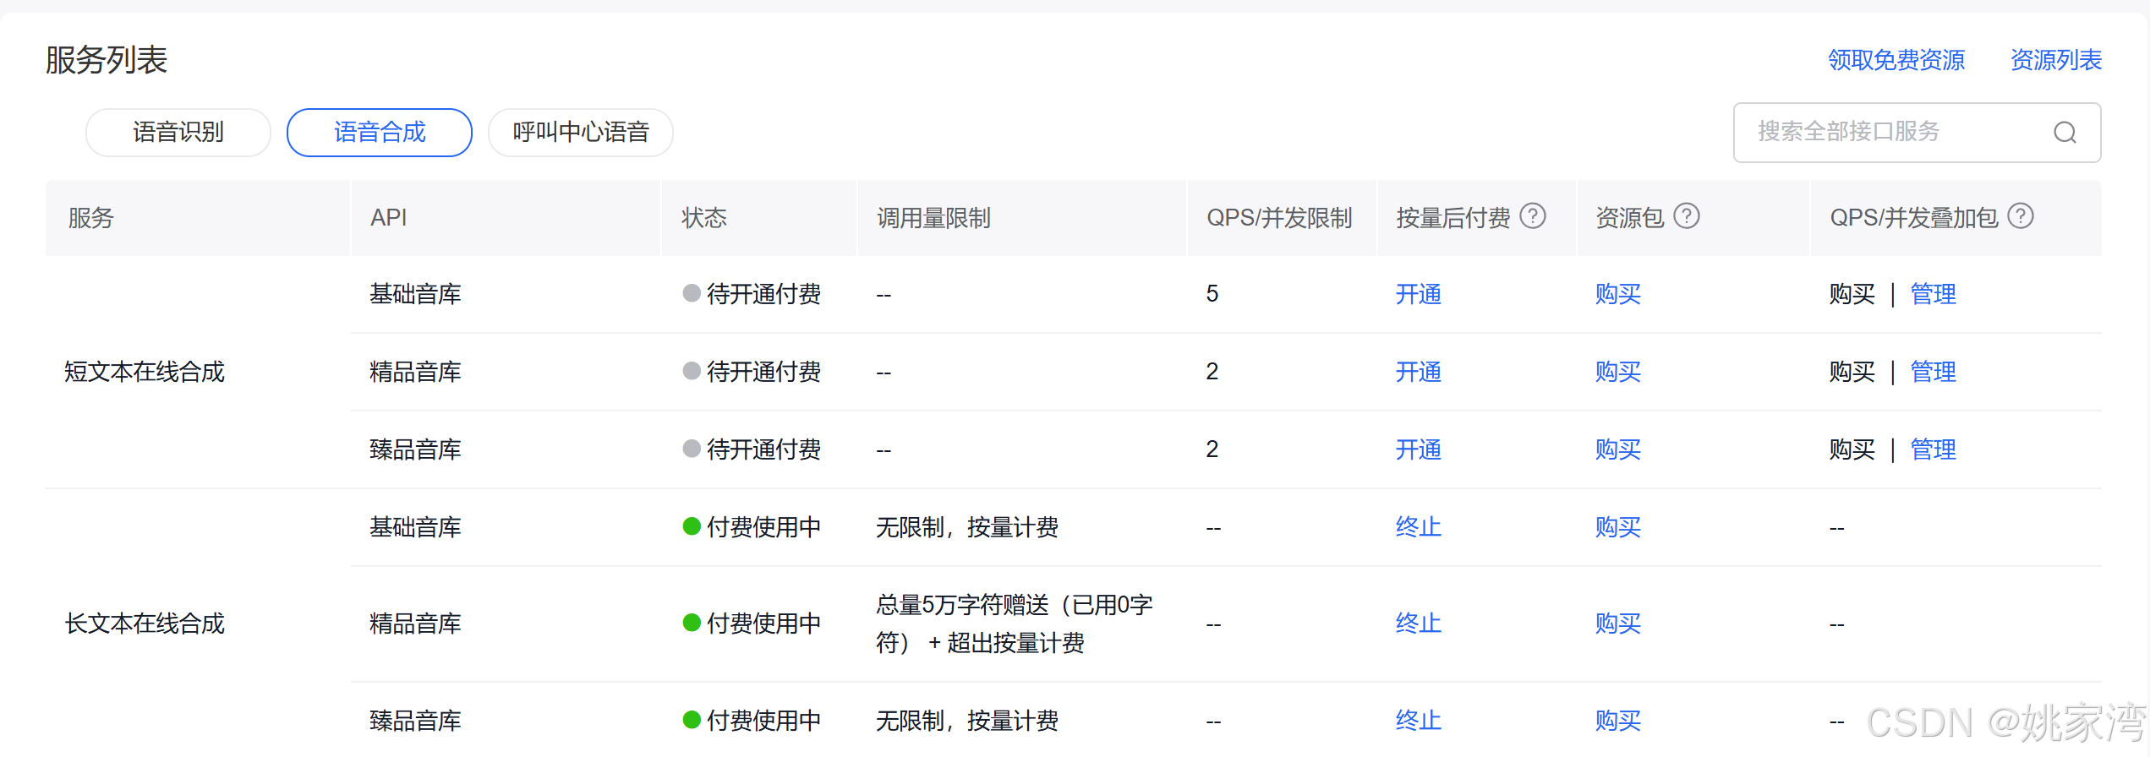2150x757 pixels.
Task: Click QPS value 5 for 短文本 基础音库
Action: click(x=1212, y=294)
